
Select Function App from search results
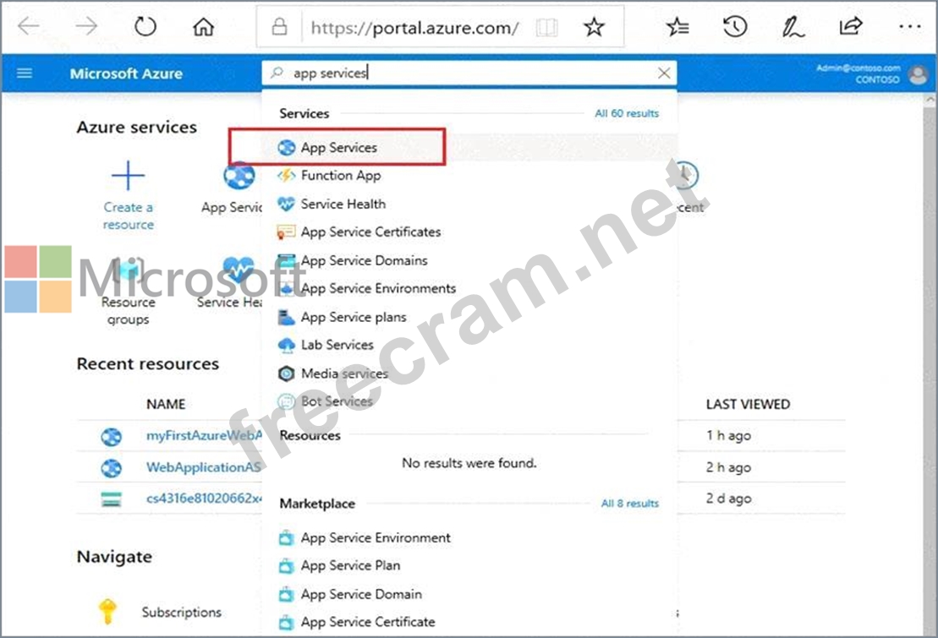coord(340,176)
